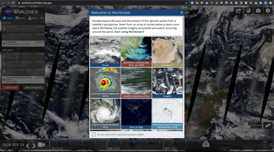Open the Clouds story thumbnail

point(105,52)
